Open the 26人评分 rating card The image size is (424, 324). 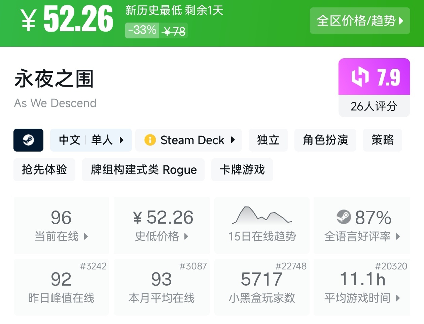(374, 106)
